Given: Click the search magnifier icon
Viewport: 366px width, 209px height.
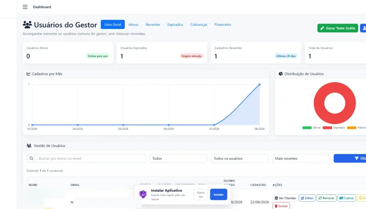Looking at the screenshot, I should tap(31, 159).
